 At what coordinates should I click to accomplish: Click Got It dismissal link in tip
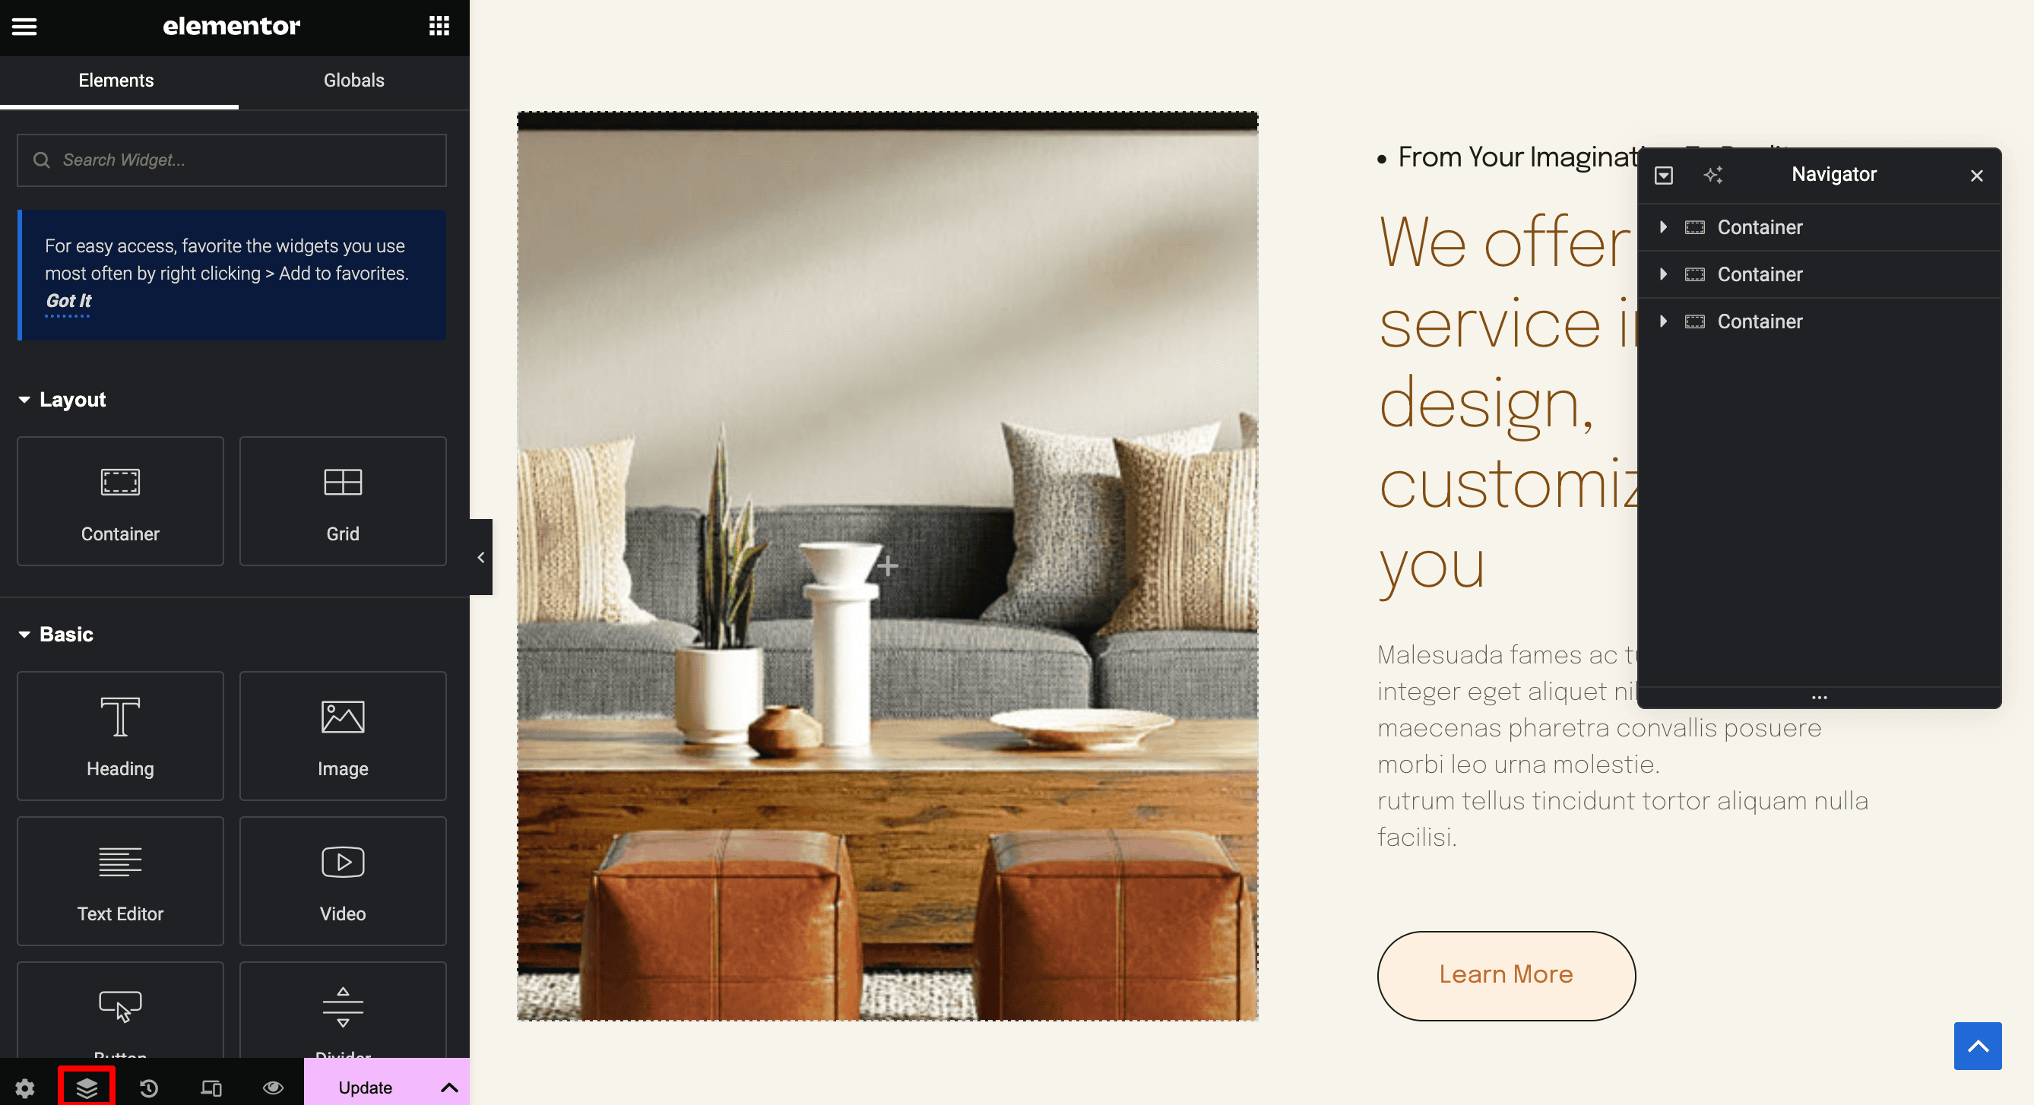tap(69, 299)
